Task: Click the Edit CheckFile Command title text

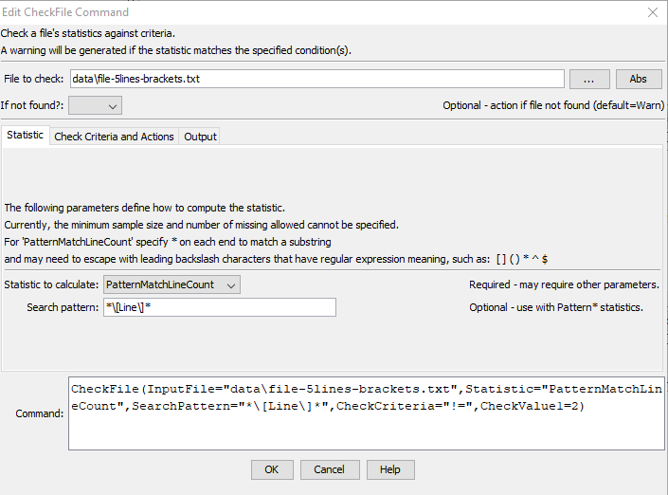Action: click(65, 12)
